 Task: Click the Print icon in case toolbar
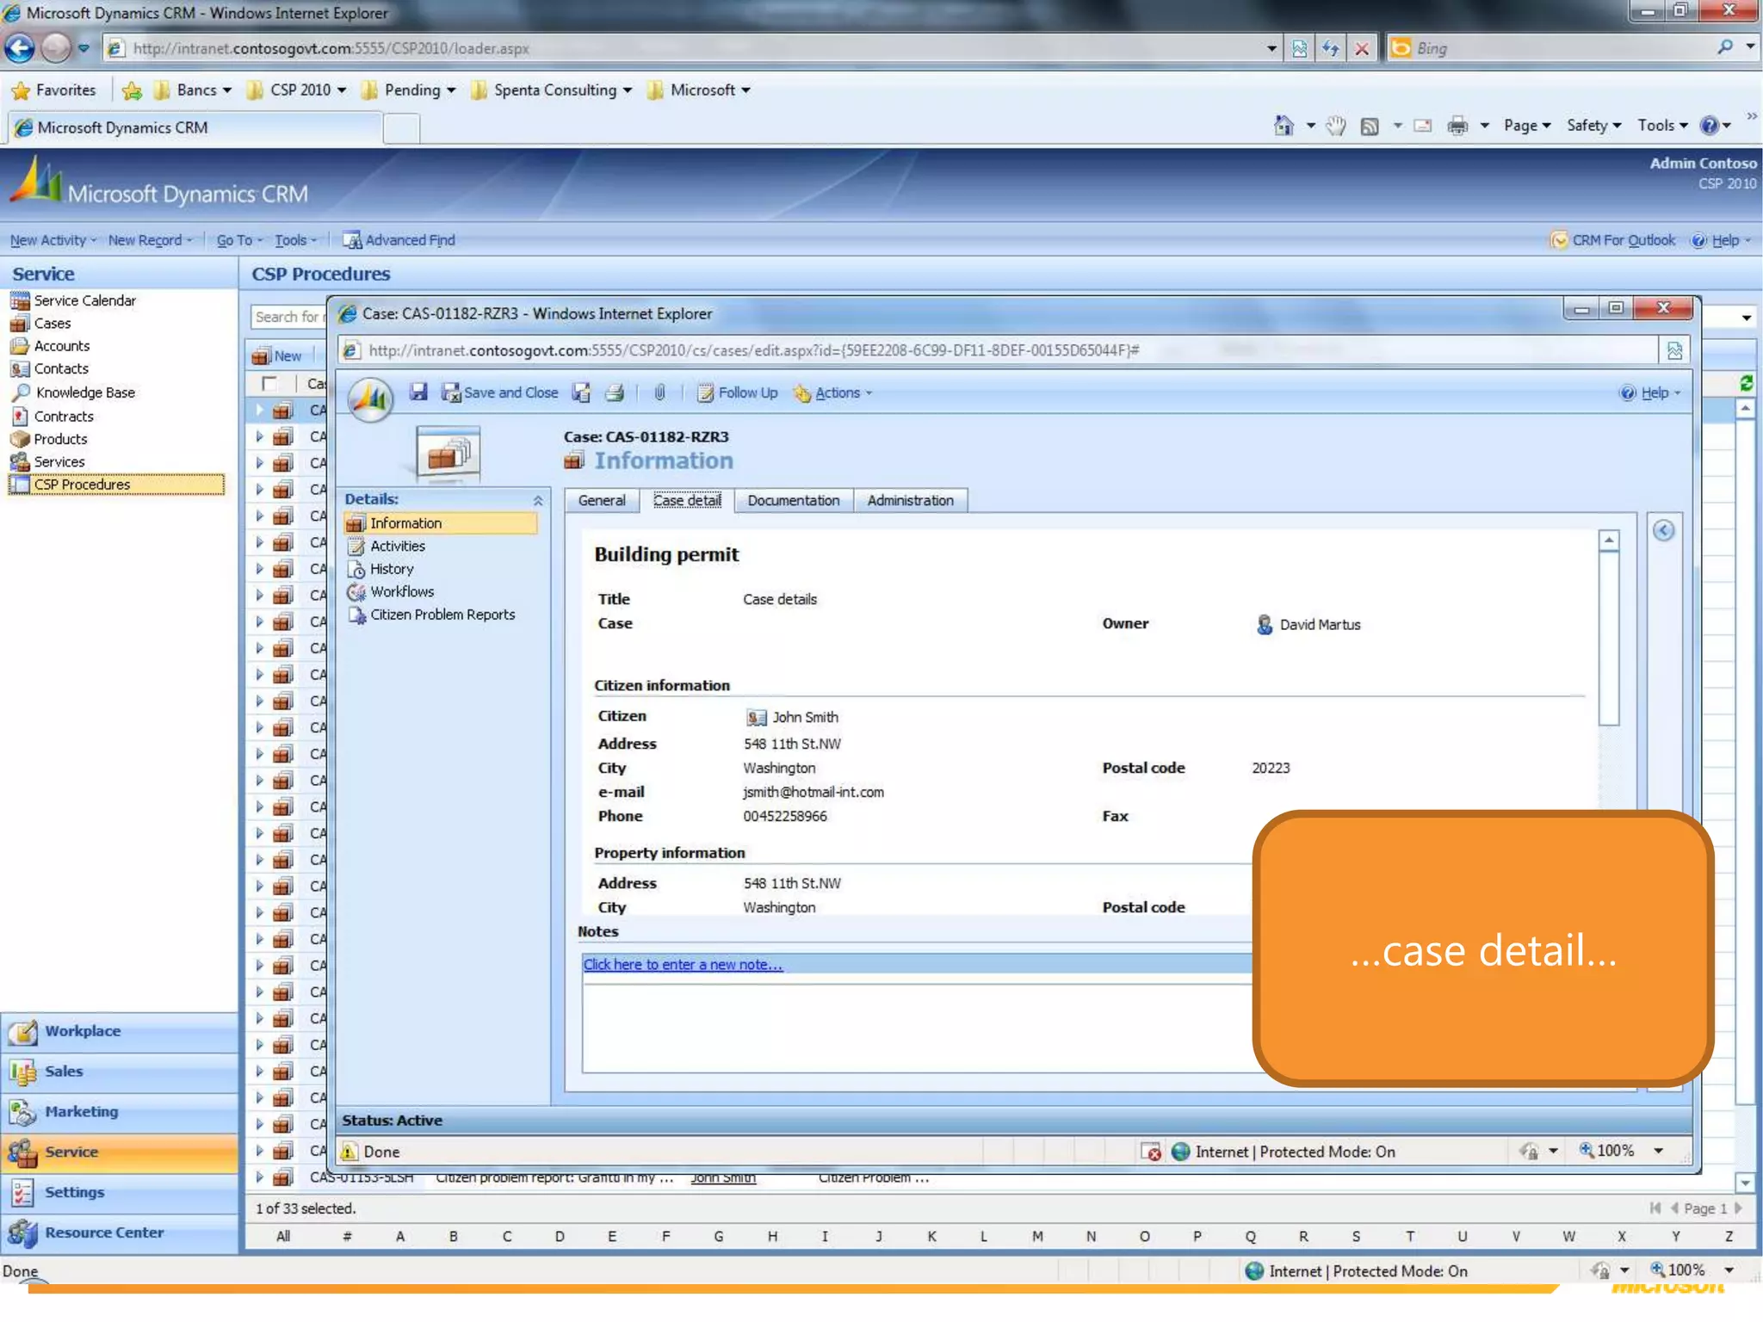tap(614, 393)
